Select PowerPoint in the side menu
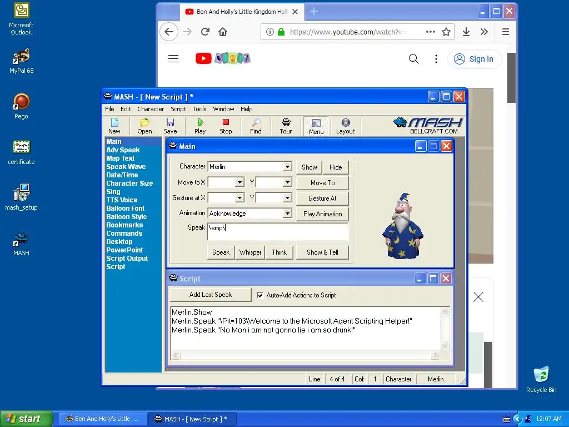 [x=124, y=250]
